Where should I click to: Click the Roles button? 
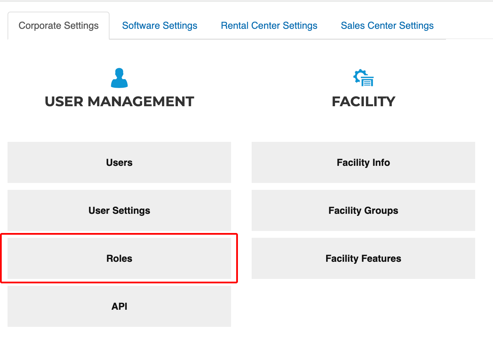click(x=119, y=258)
